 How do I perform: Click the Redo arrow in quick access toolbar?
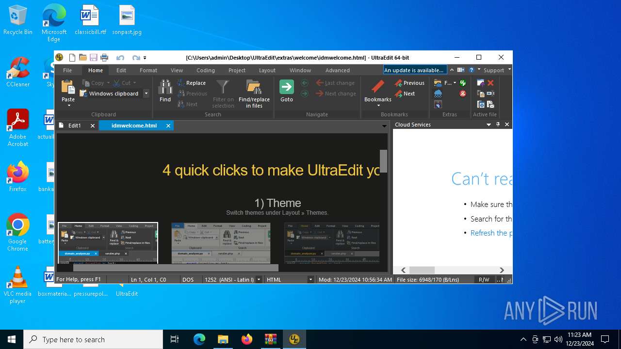(x=136, y=58)
